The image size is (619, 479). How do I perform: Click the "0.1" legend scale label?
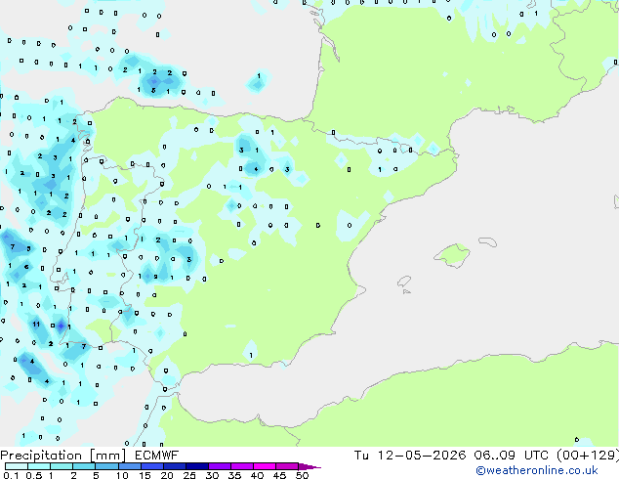pos(11,475)
